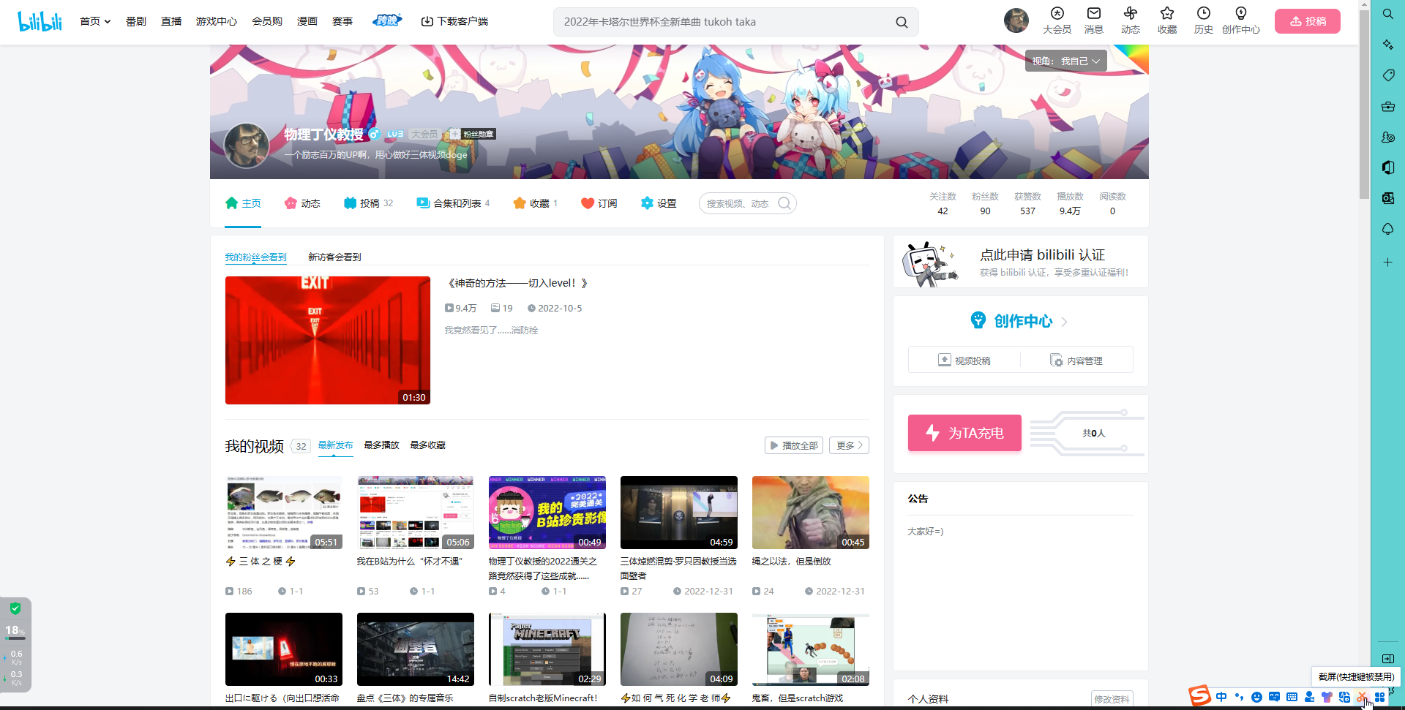
Task: Click the profile search magnifier icon
Action: (784, 203)
